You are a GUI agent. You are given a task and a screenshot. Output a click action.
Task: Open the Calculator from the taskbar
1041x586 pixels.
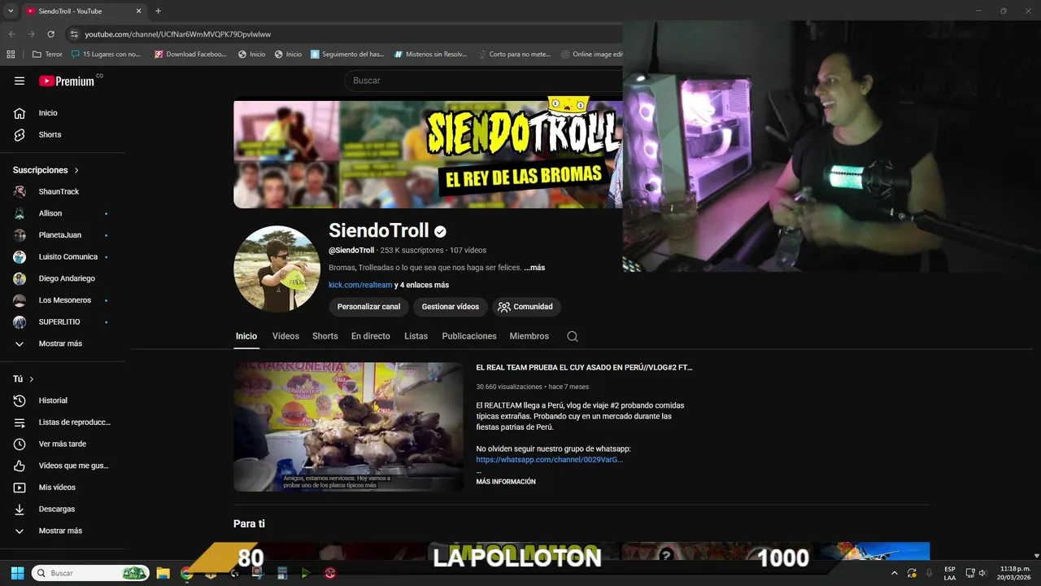[x=282, y=573]
